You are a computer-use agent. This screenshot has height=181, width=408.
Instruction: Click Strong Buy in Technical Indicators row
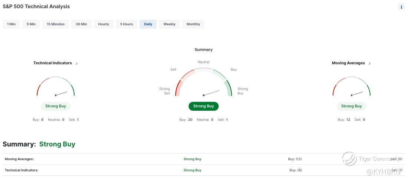(192, 170)
